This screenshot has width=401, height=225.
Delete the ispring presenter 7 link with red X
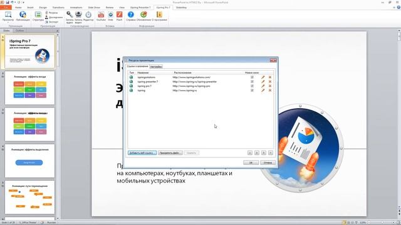click(270, 81)
